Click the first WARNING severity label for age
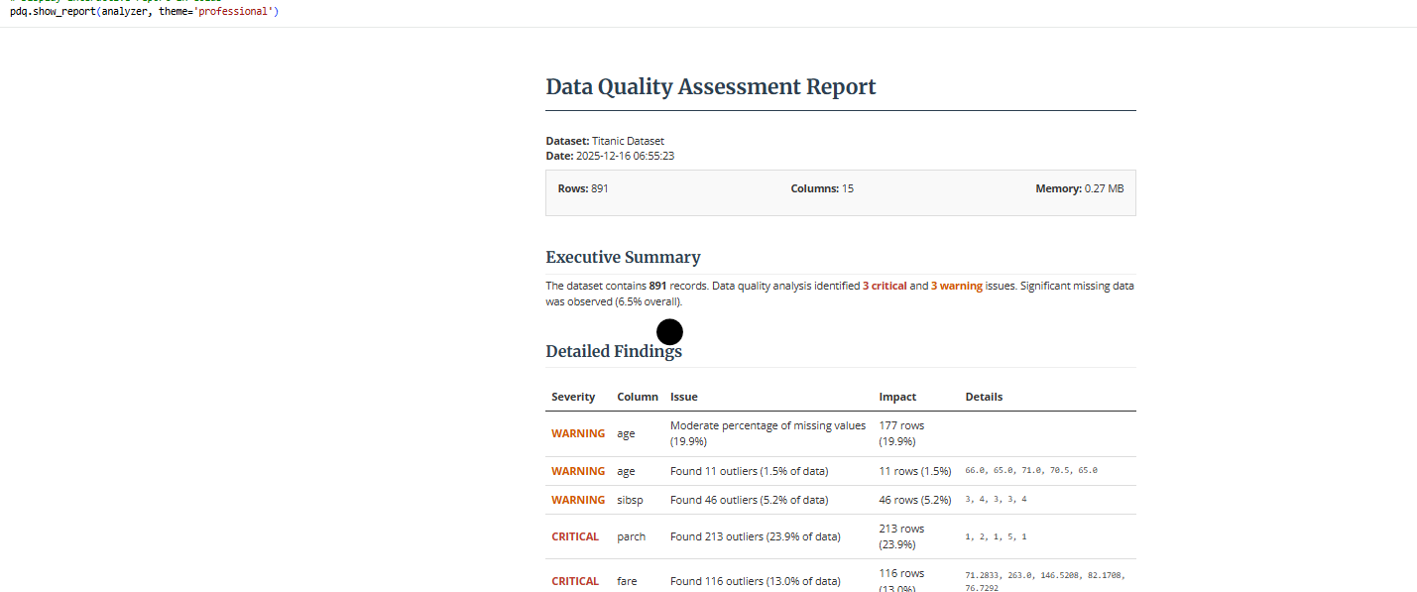The image size is (1417, 592). [578, 433]
